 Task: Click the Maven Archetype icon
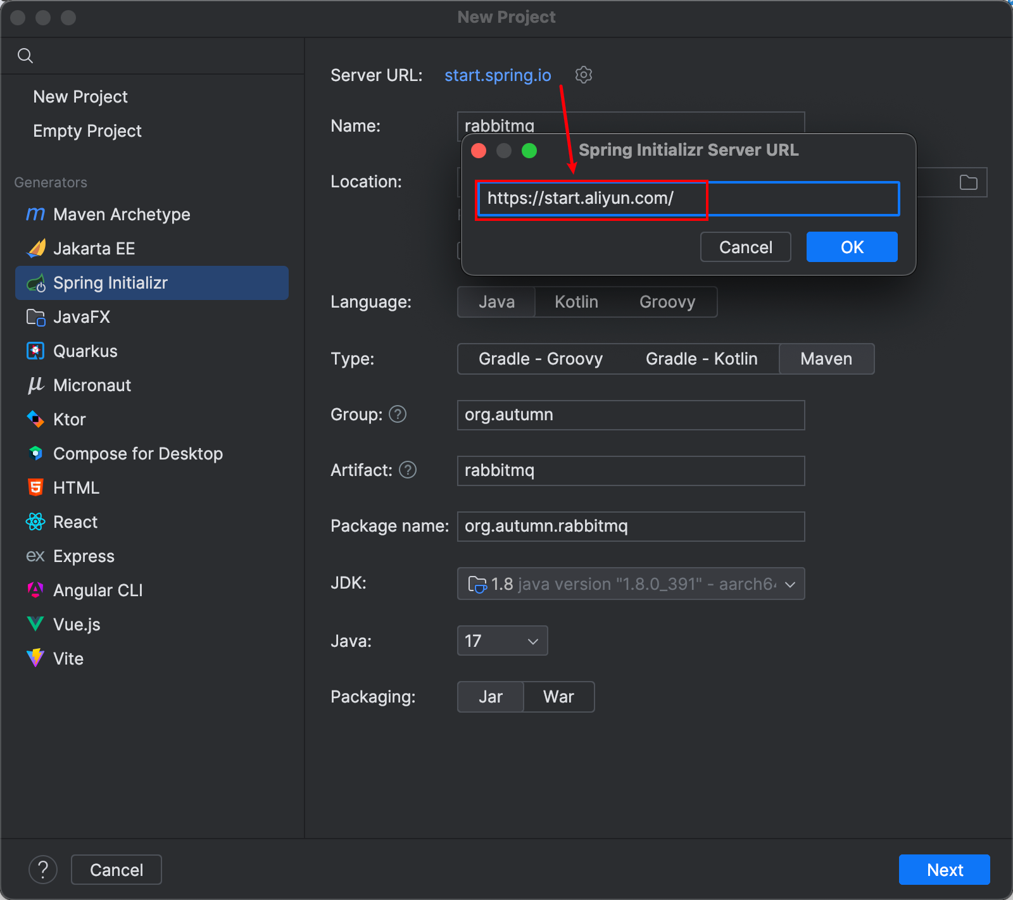coord(35,215)
